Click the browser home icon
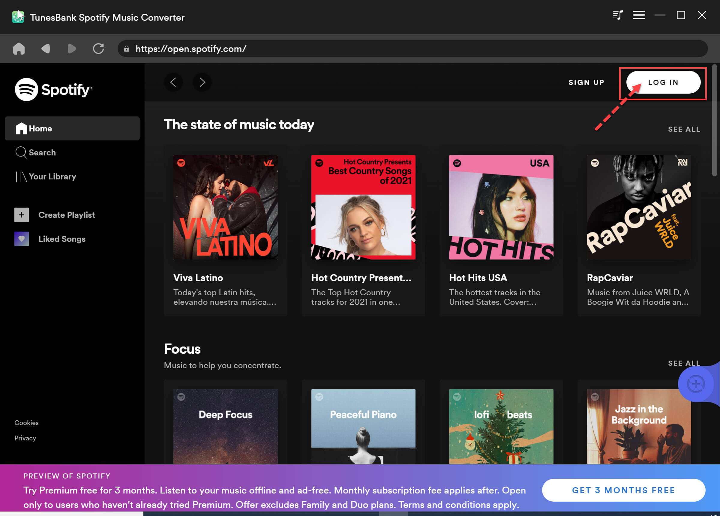This screenshot has width=720, height=516. tap(19, 48)
